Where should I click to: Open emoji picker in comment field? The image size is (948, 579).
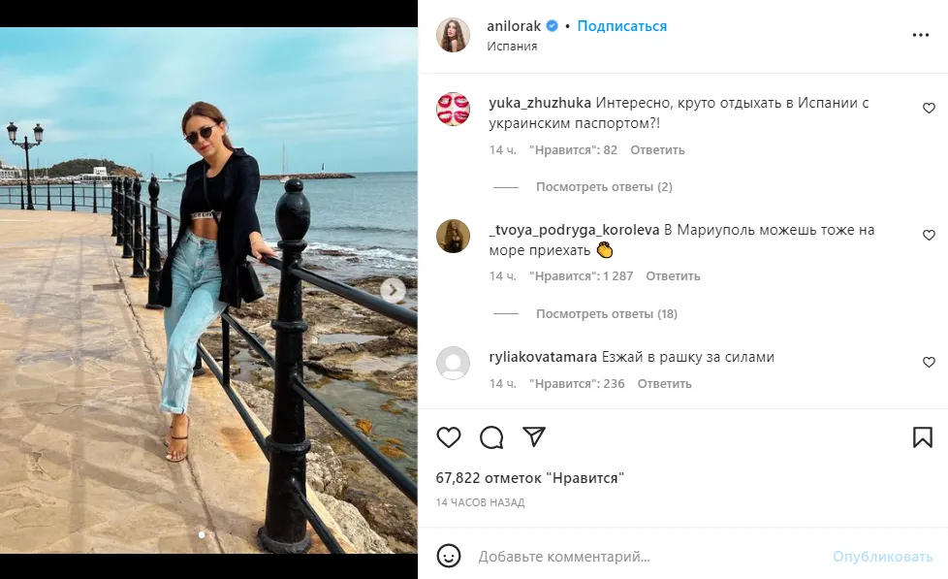pos(448,557)
